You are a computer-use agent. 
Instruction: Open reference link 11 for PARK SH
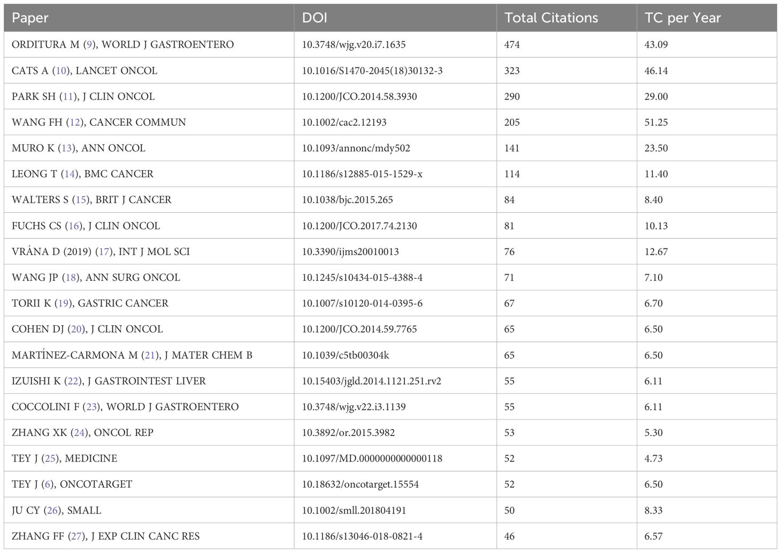[x=67, y=96]
